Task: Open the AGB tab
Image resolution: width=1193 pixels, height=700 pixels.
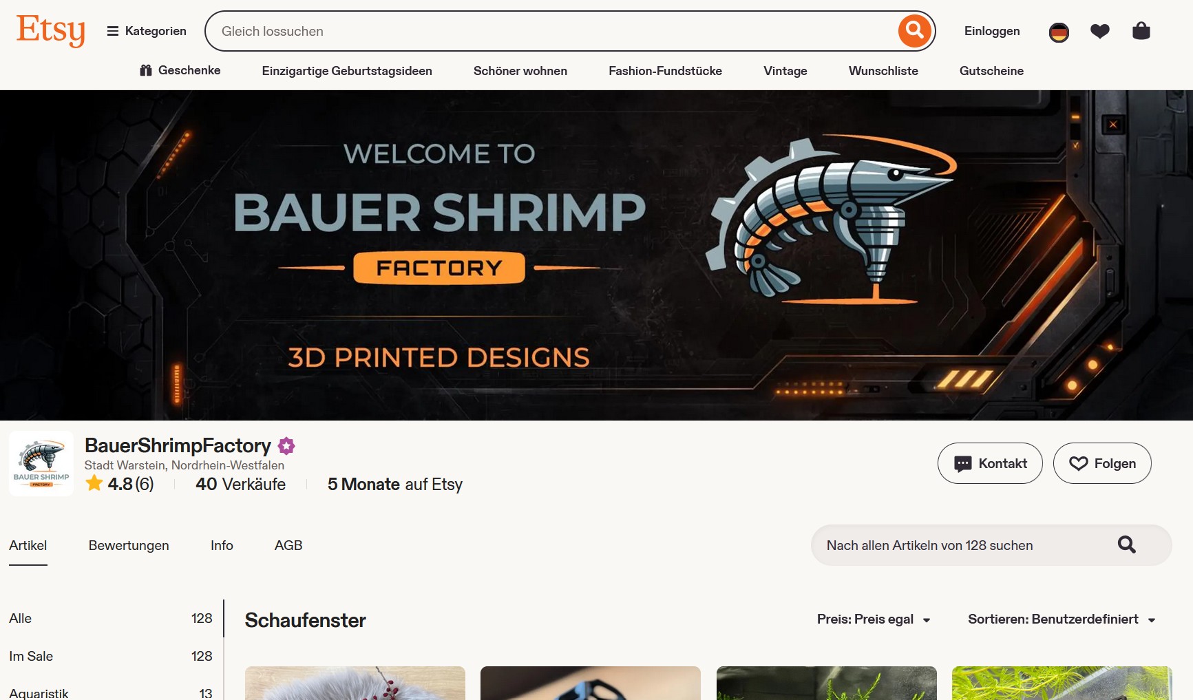Action: 288,545
